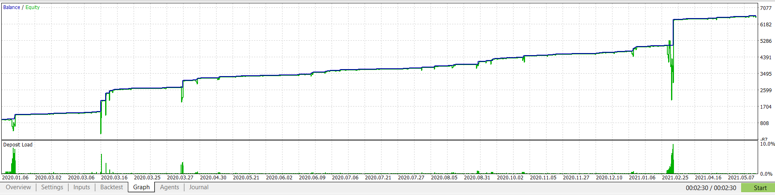Screen dimensions: 775x195
Task: Click the 10.0% deposit load axis label
Action: pyautogui.click(x=767, y=144)
